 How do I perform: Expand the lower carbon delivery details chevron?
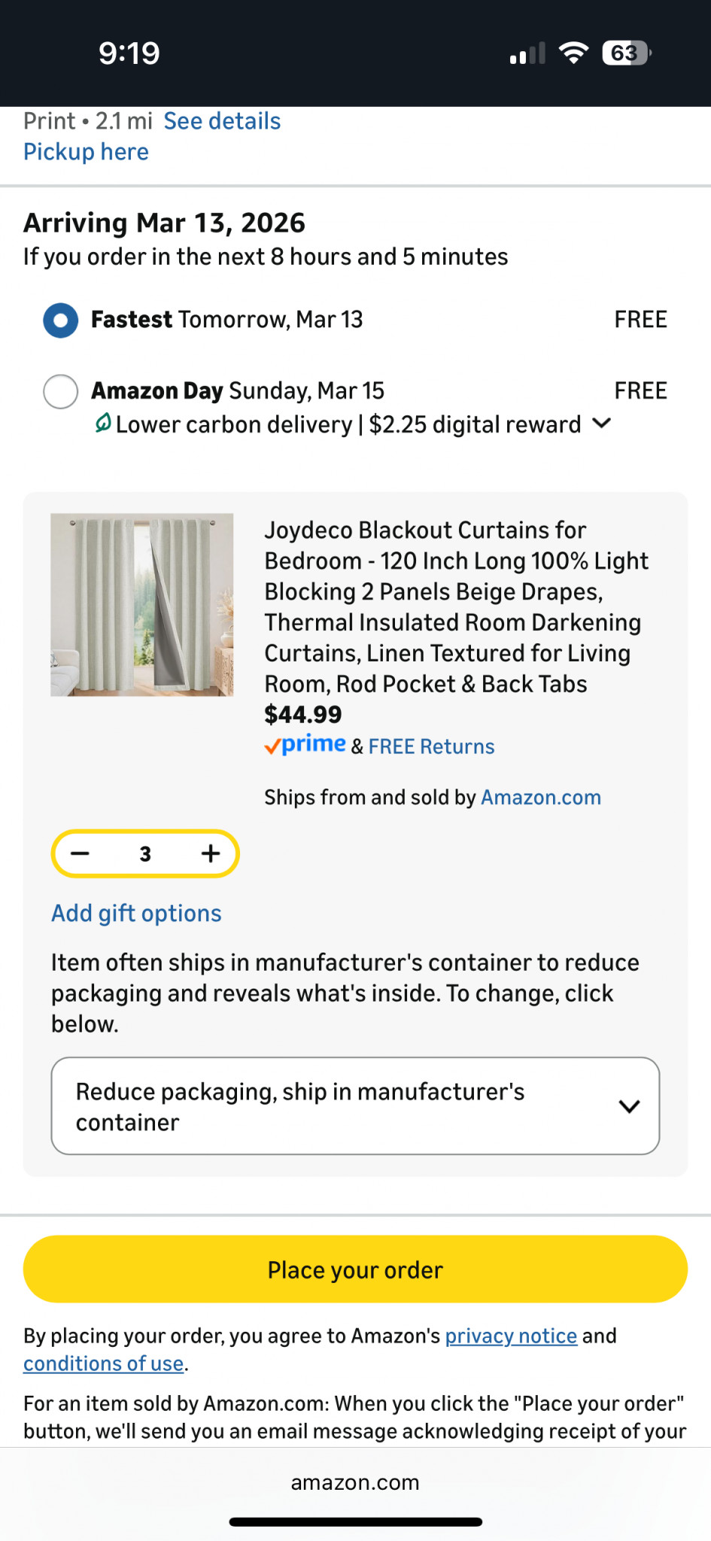[x=601, y=423]
